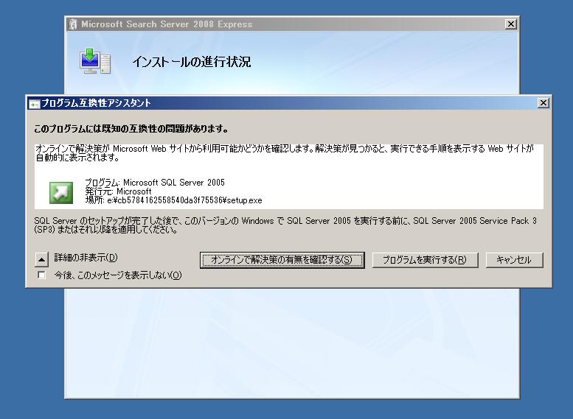Screen dimensions: 573x419
Task: Click the SQL Server Service Pack 3 notice text
Action: pos(285,225)
